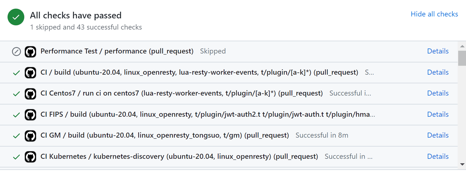Click the scrollbar down arrow
466x173 pixels.
coord(462,164)
